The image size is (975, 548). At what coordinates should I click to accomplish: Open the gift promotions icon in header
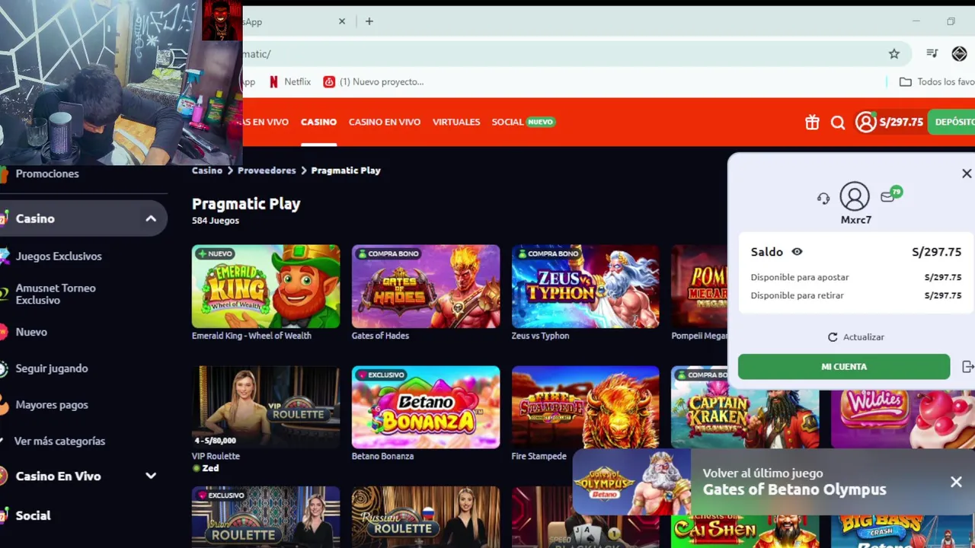click(x=812, y=122)
